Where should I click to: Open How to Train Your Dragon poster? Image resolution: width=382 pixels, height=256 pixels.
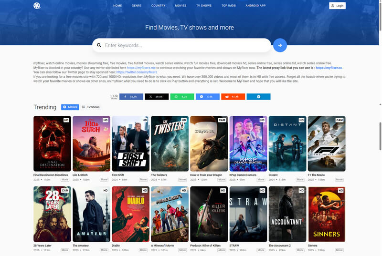209,143
